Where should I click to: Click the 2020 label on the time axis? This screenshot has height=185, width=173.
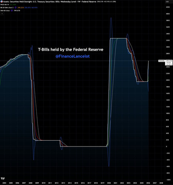(x=109, y=183)
